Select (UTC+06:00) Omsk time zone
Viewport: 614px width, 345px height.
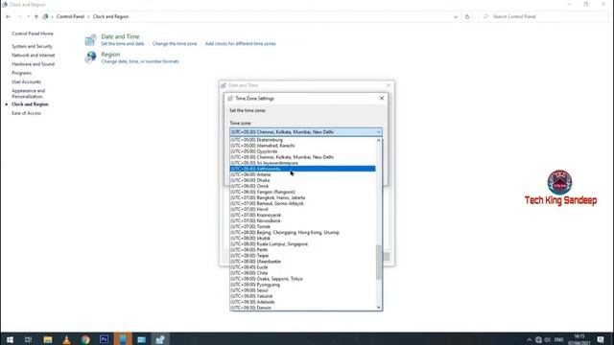coord(303,186)
